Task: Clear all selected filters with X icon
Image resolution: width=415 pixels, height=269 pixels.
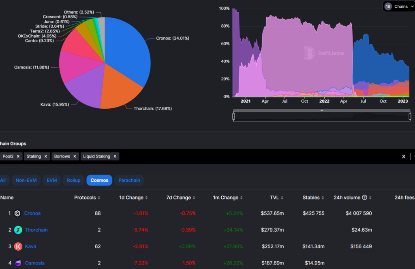Action: click(404, 156)
